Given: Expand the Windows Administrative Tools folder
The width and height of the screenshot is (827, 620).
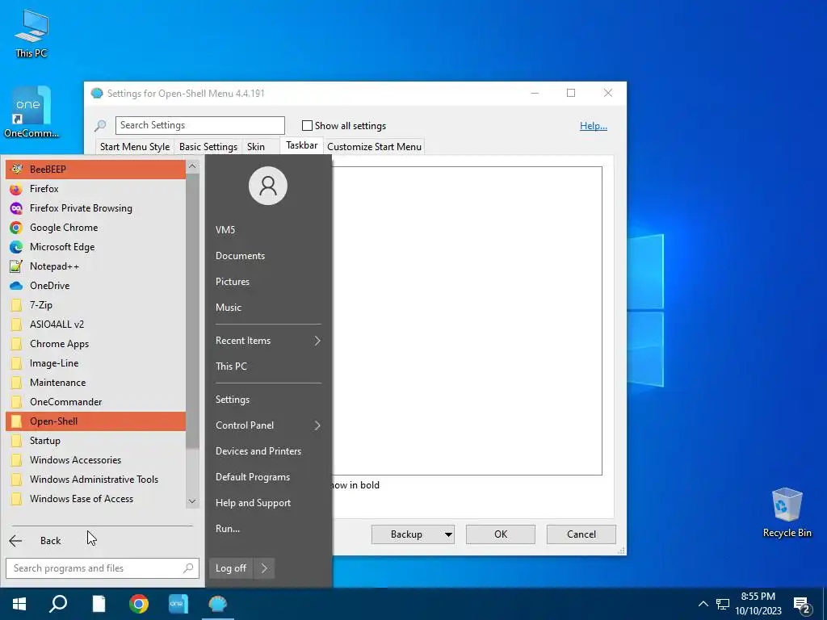Looking at the screenshot, I should [95, 480].
